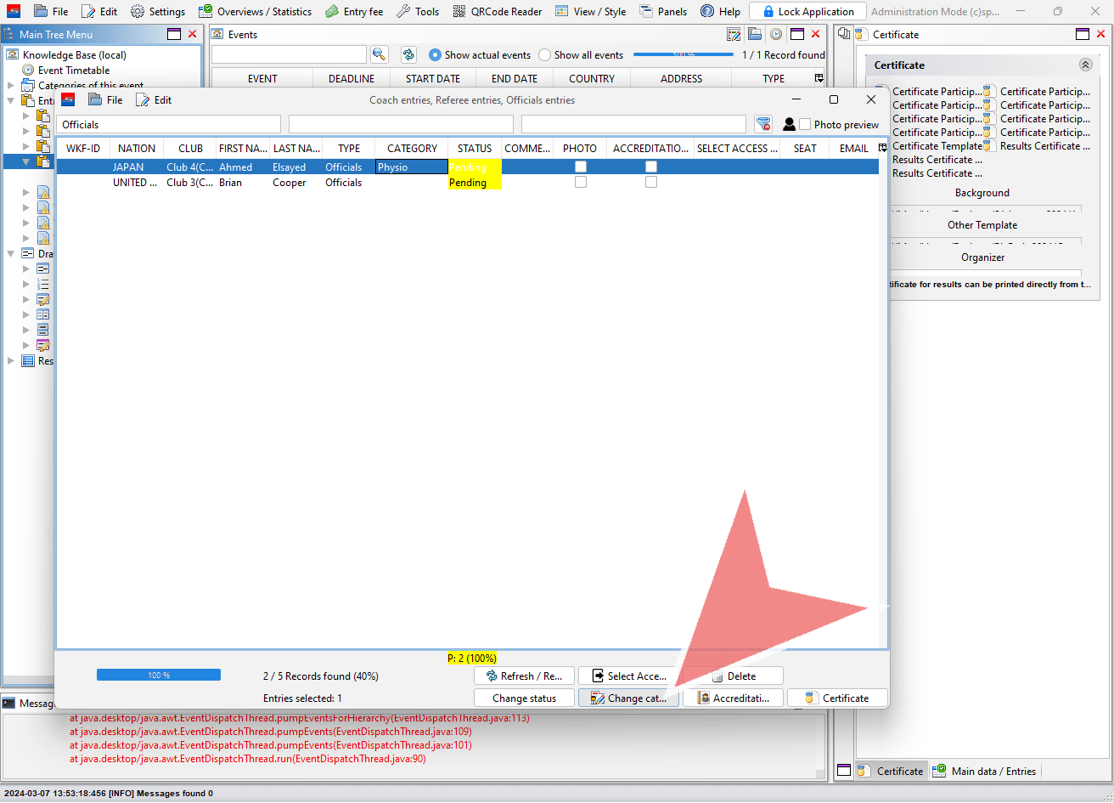1114x803 pixels.
Task: Click the blue 100 % progress bar
Action: 159,675
